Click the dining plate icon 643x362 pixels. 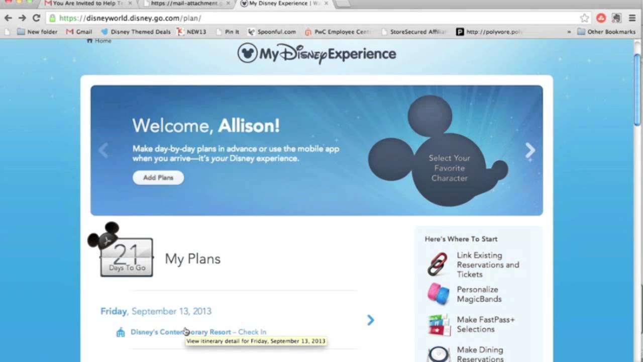tap(438, 354)
